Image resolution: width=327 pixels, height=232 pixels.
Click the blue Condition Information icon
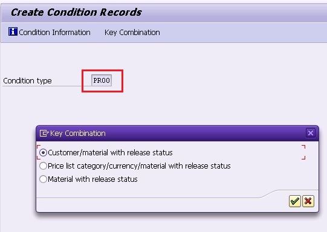(x=13, y=31)
